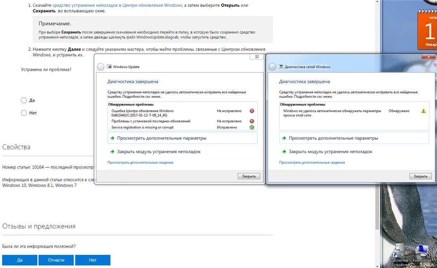Select Проблемы с установкой последних обновлений row
Screen dimensions: 437x268
(x=182, y=121)
